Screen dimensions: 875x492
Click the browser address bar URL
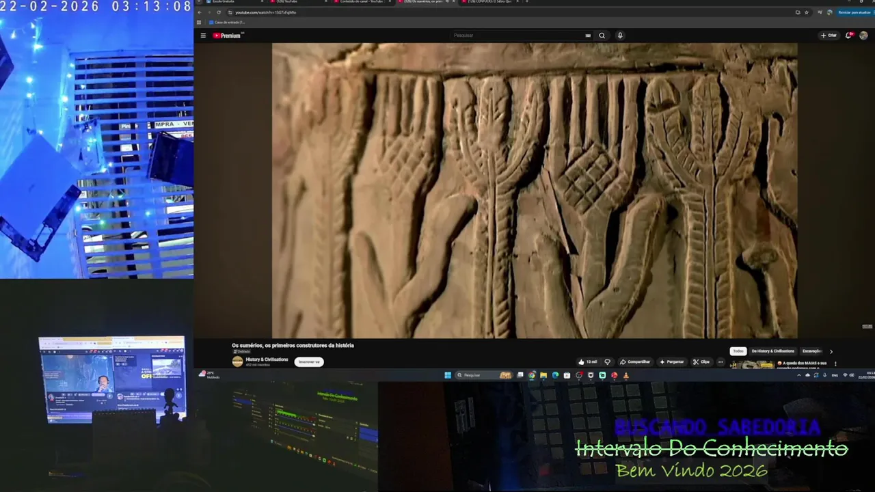coord(266,12)
